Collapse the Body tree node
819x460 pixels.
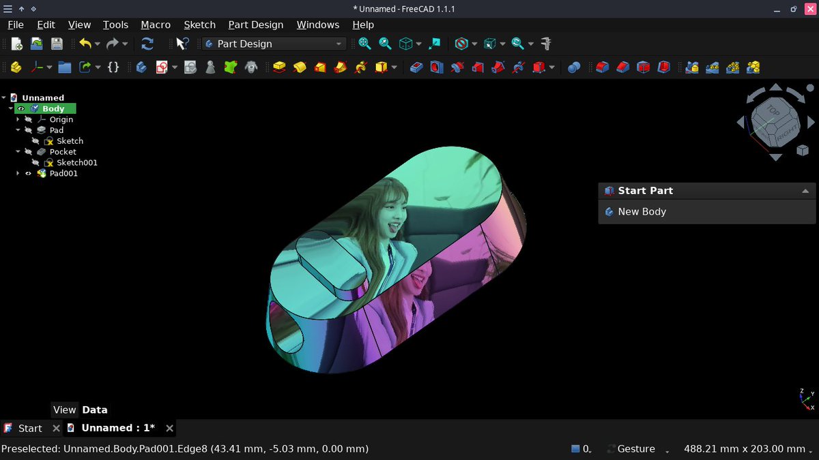(11, 108)
